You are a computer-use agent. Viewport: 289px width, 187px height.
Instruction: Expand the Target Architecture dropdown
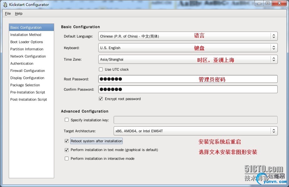point(196,131)
